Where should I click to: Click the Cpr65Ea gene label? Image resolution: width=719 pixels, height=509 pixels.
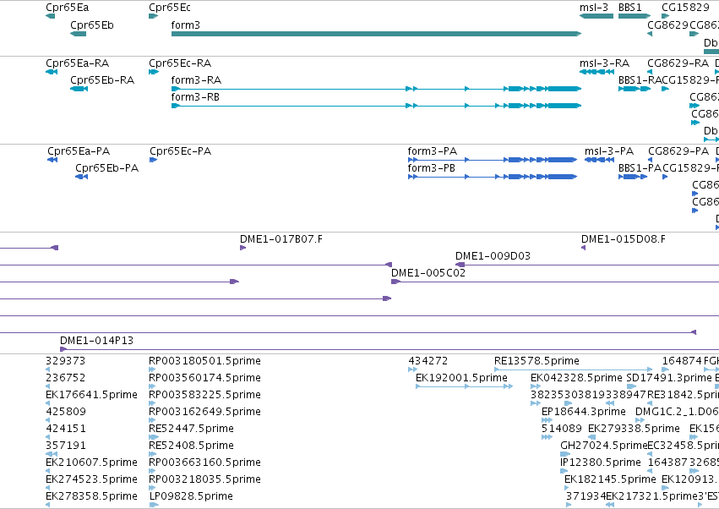coord(68,8)
